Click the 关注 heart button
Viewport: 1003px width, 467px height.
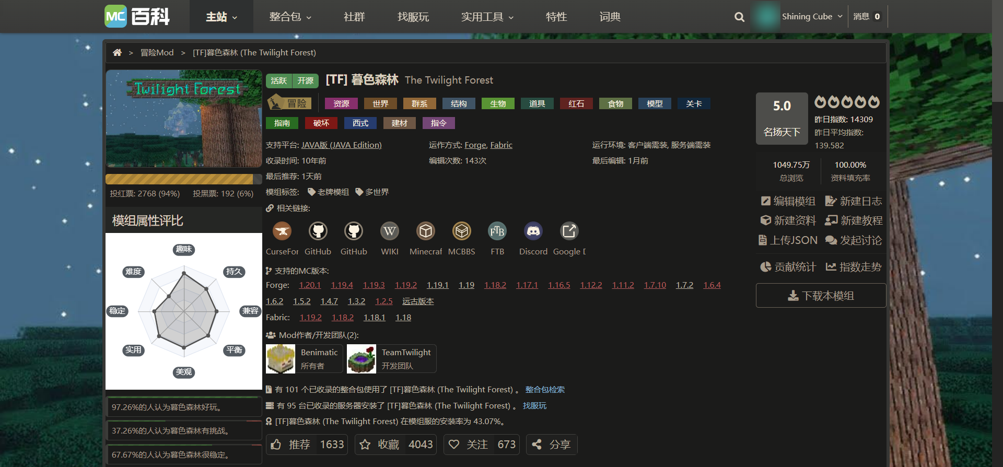(x=482, y=445)
